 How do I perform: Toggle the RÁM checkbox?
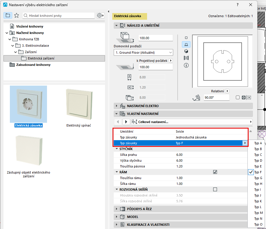click(x=215, y=172)
